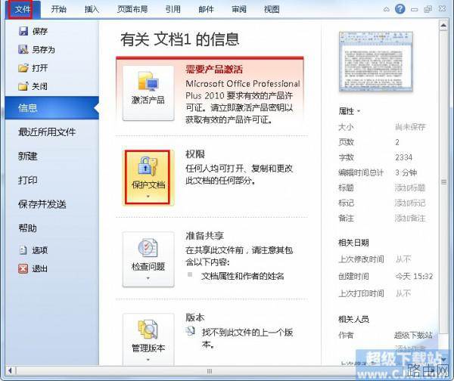Click the 关闭 close document icon
Screen dimensions: 454x381
click(x=23, y=86)
